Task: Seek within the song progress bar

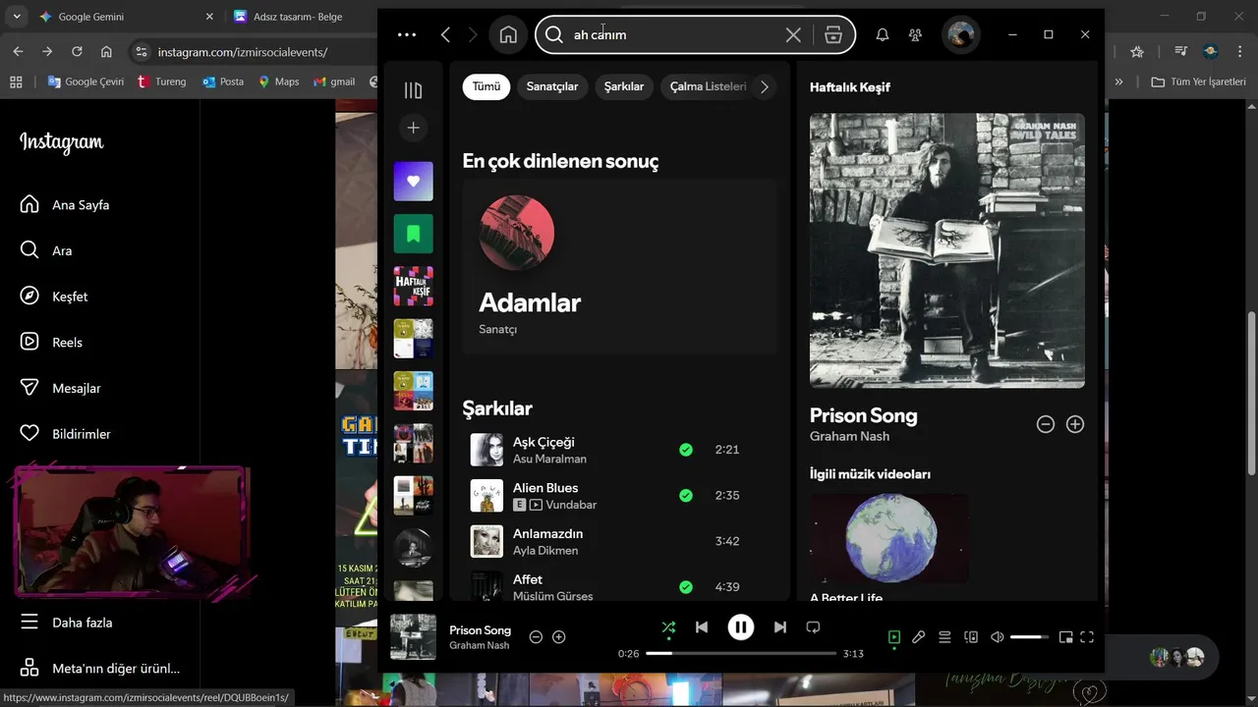Action: point(741,653)
